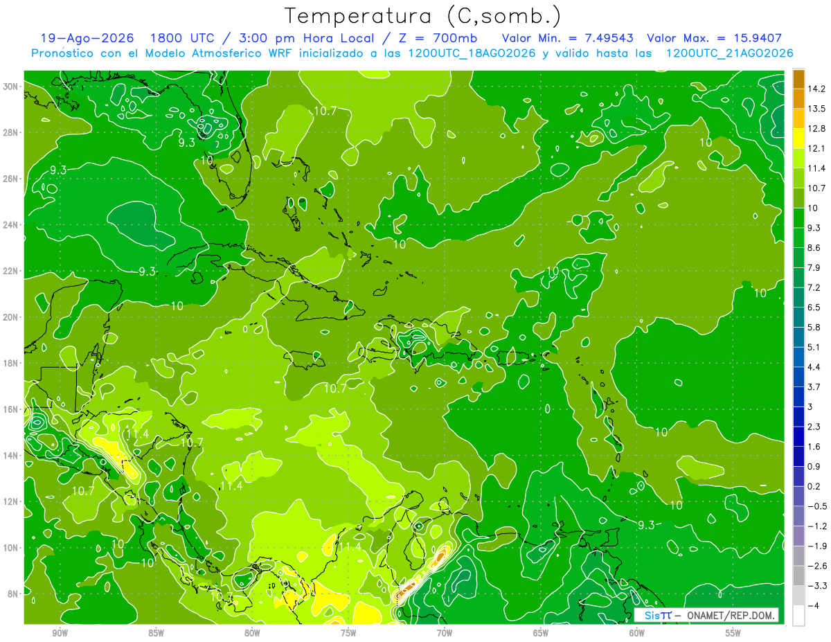The image size is (831, 642).
Task: Click the '55W' longitude axis label
Action: pos(733,633)
